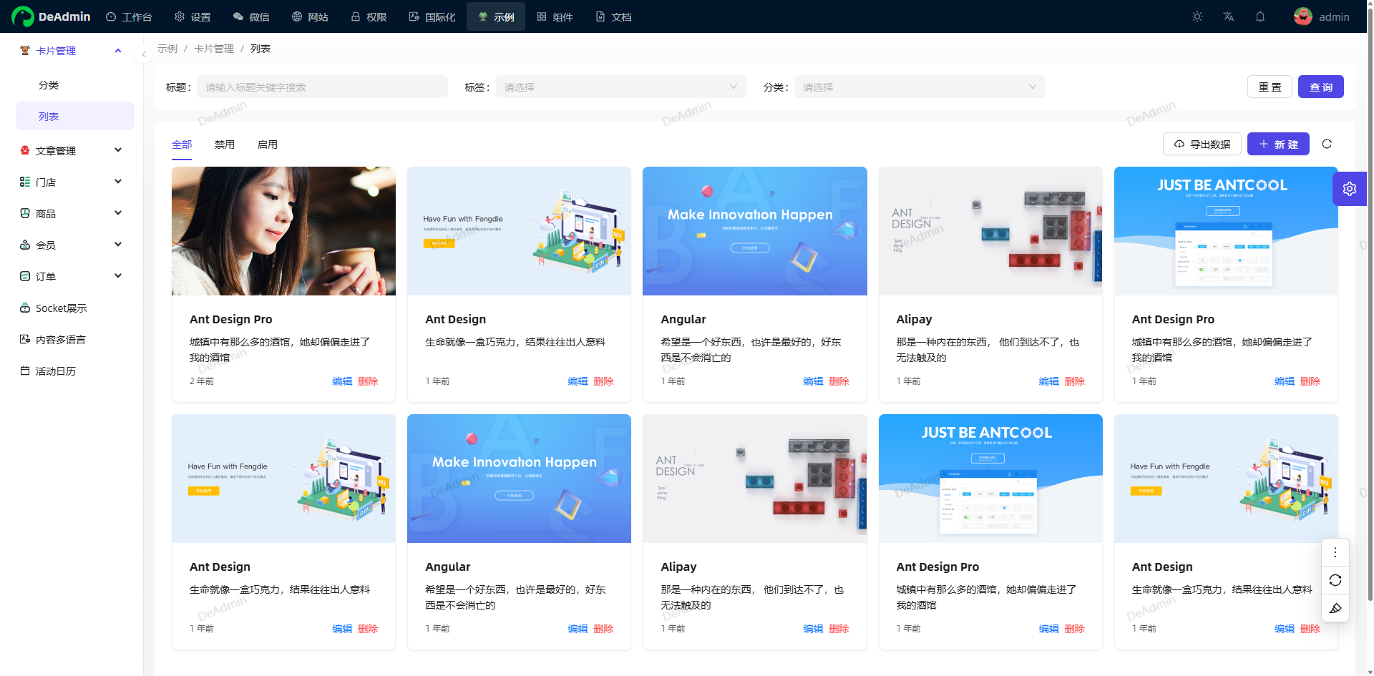
Task: Switch to the 禁用 tab
Action: click(x=225, y=144)
